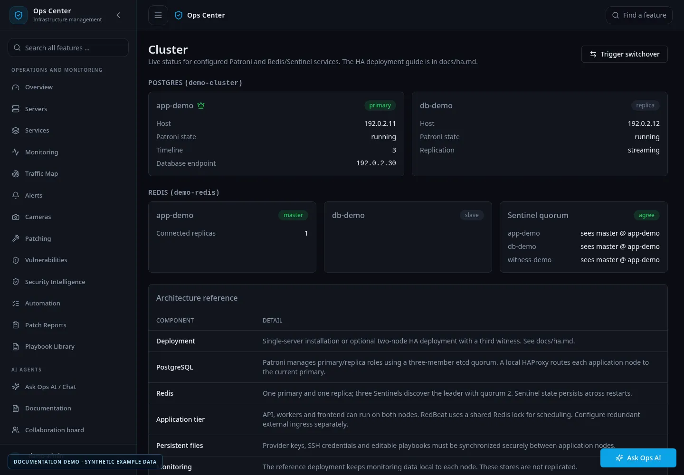Click the Servers icon in sidebar
Viewport: 684px width, 475px height.
16,109
